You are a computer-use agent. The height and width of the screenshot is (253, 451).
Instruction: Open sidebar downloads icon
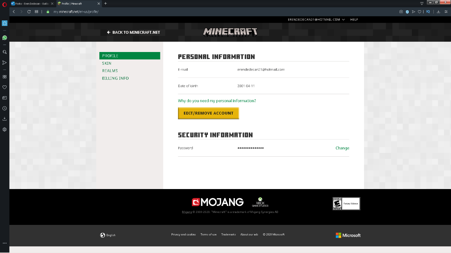[x=5, y=119]
